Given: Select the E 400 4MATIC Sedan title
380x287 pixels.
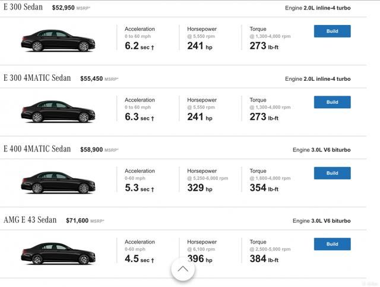Looking at the screenshot, I should (x=37, y=149).
